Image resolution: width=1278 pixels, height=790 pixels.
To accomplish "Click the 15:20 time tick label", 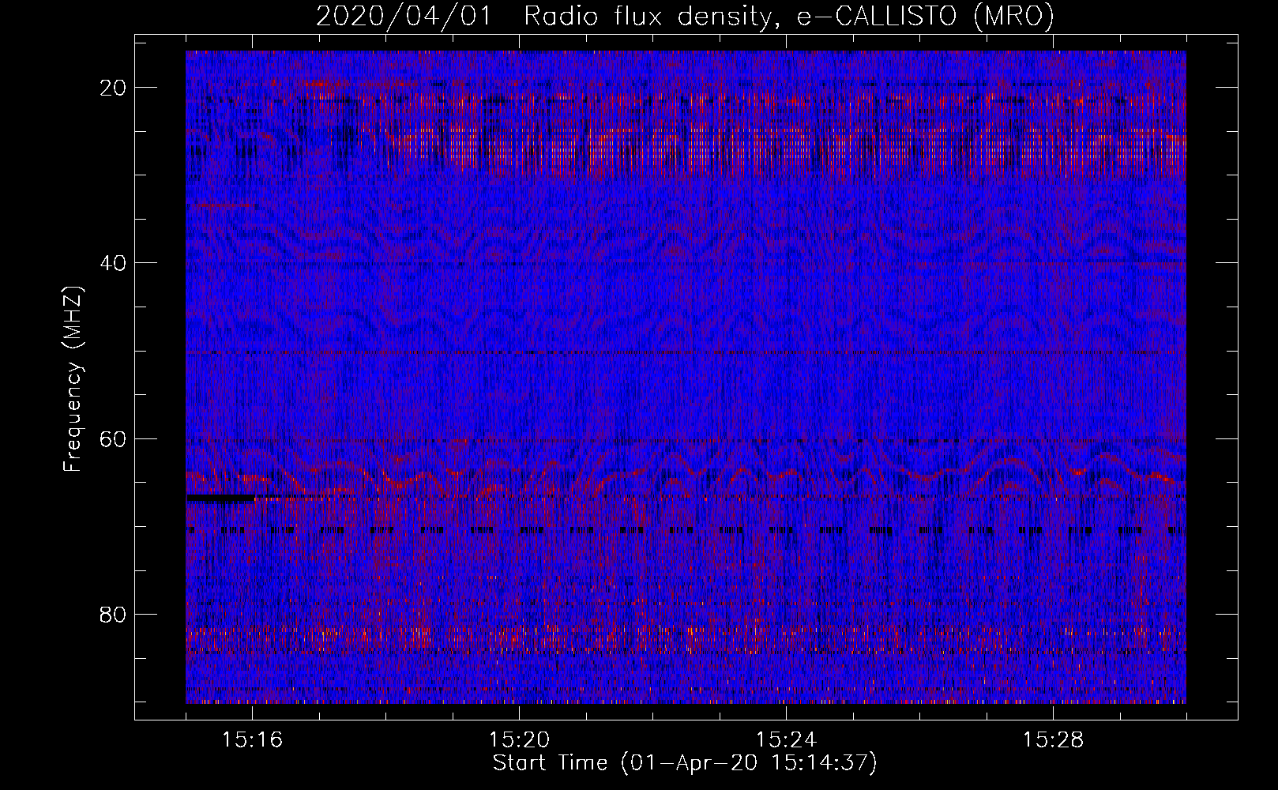I will (519, 740).
